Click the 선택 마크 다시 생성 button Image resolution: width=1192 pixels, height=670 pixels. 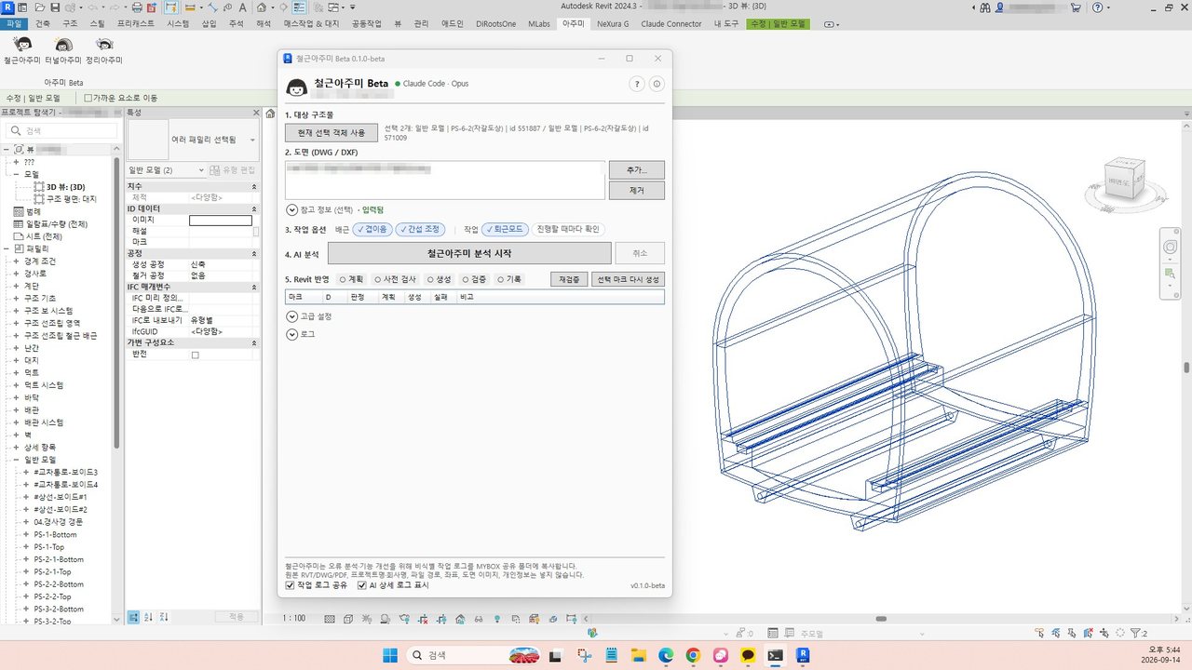click(x=628, y=279)
